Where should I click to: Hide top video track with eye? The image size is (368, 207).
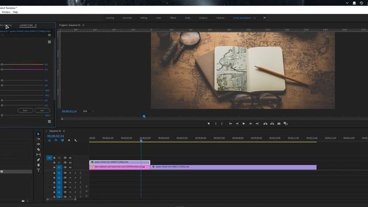pos(70,158)
